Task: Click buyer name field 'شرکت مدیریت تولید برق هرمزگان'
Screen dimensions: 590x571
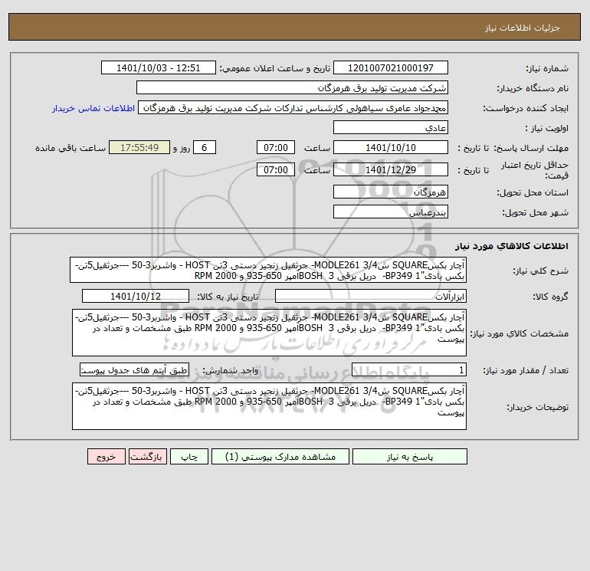Action: [292, 87]
